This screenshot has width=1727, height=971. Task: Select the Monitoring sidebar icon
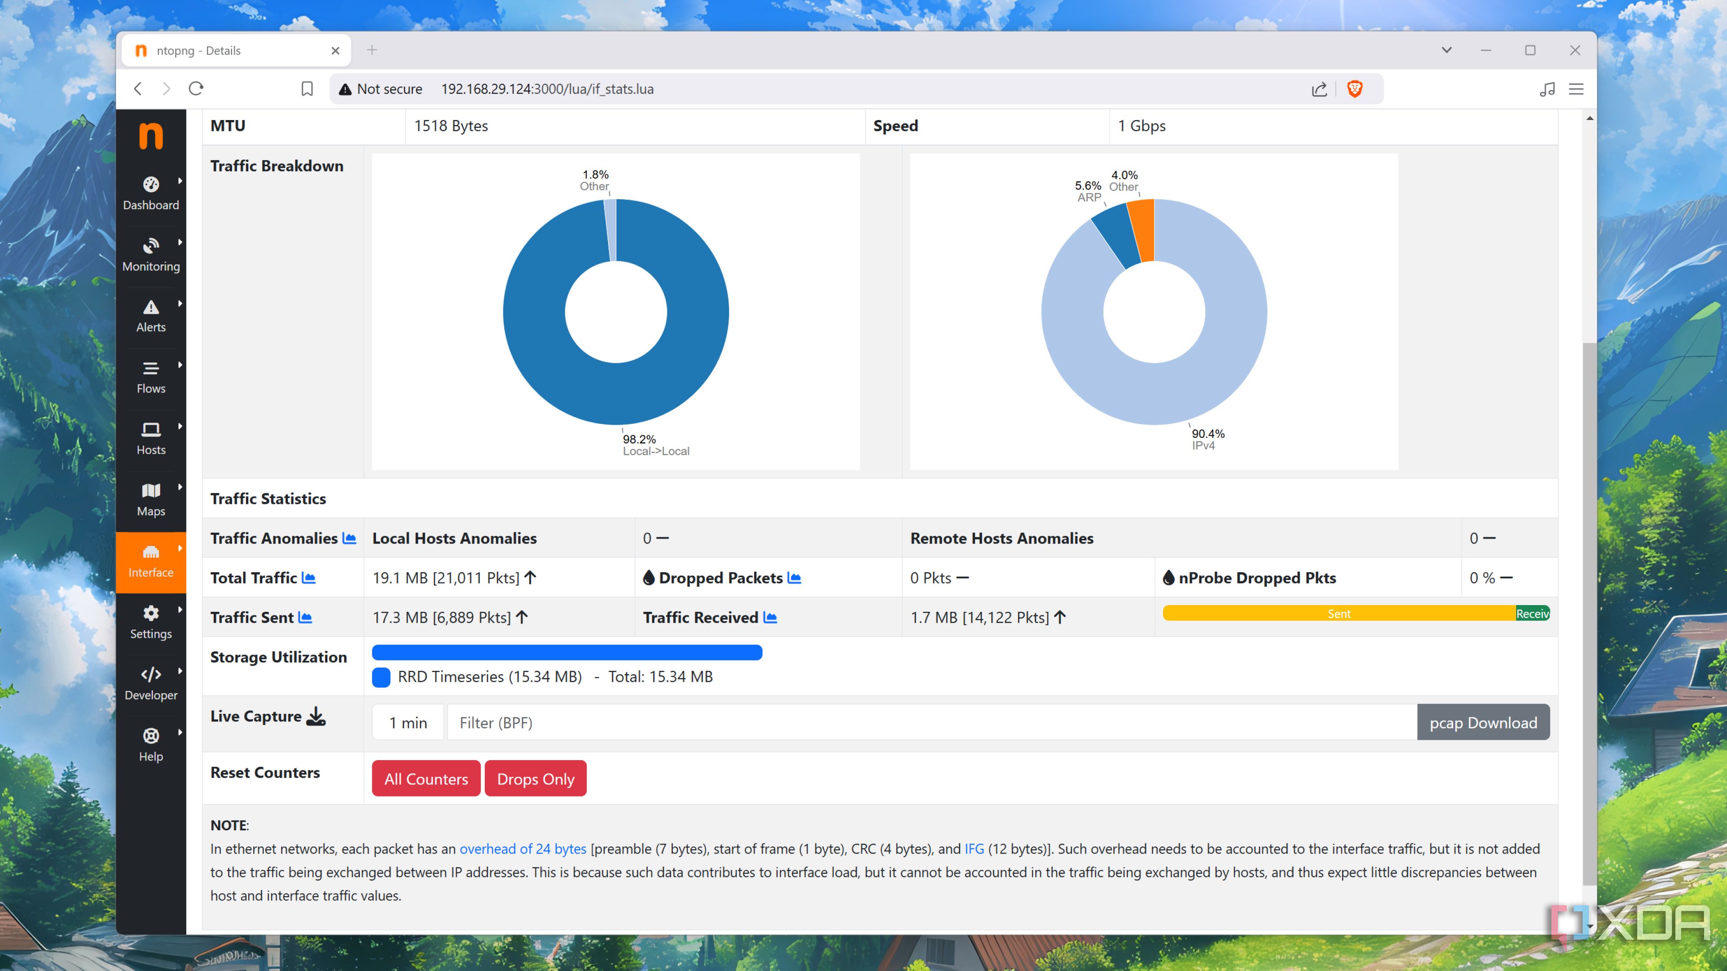151,254
